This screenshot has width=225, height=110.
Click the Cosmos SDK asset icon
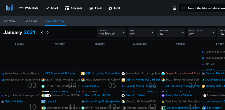point(203,74)
